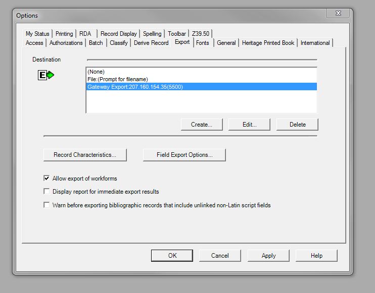The height and width of the screenshot is (293, 375).
Task: Uncheck Allow export of workforms
Action: click(x=47, y=179)
